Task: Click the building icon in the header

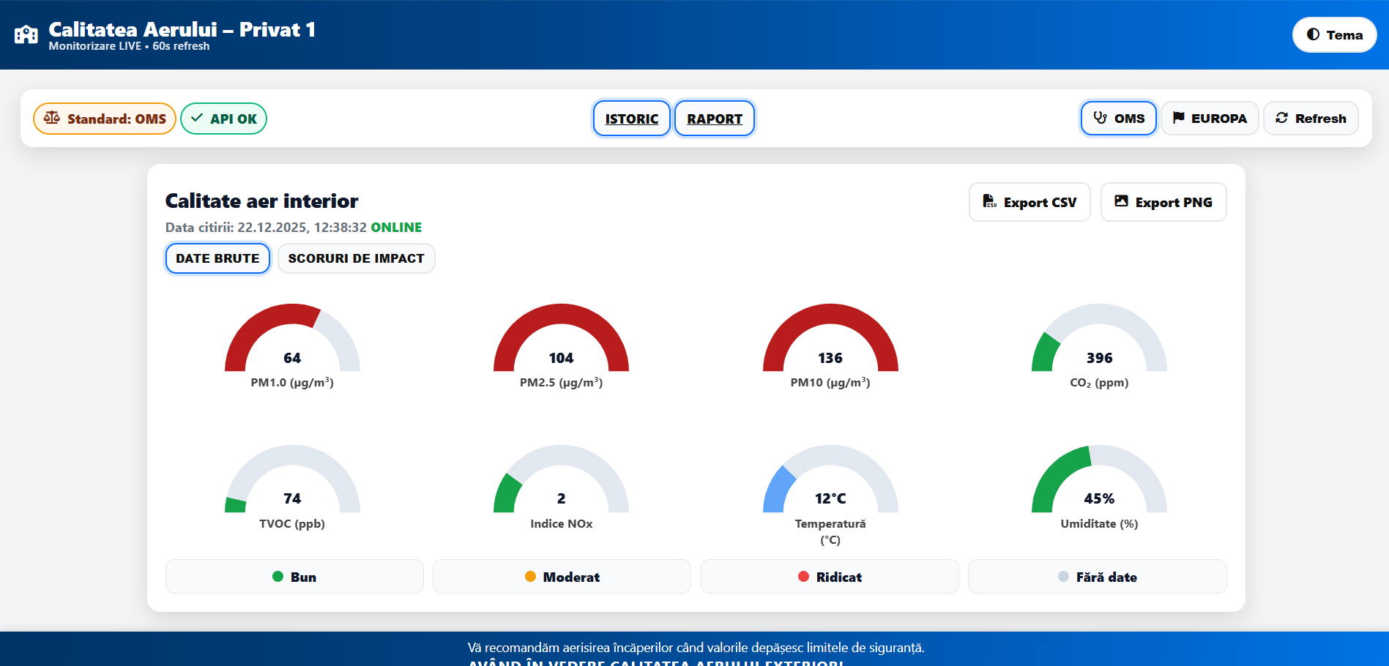Action: point(26,34)
